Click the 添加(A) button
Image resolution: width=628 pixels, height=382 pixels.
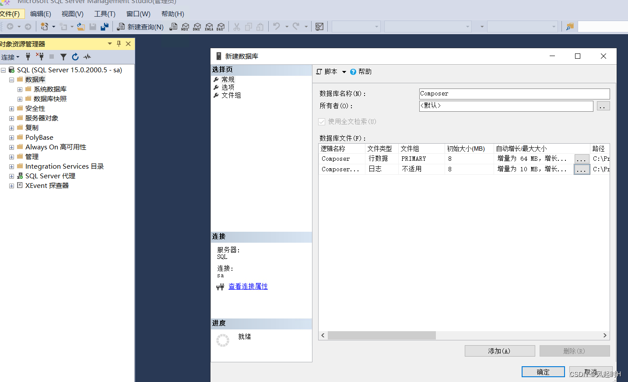click(499, 350)
